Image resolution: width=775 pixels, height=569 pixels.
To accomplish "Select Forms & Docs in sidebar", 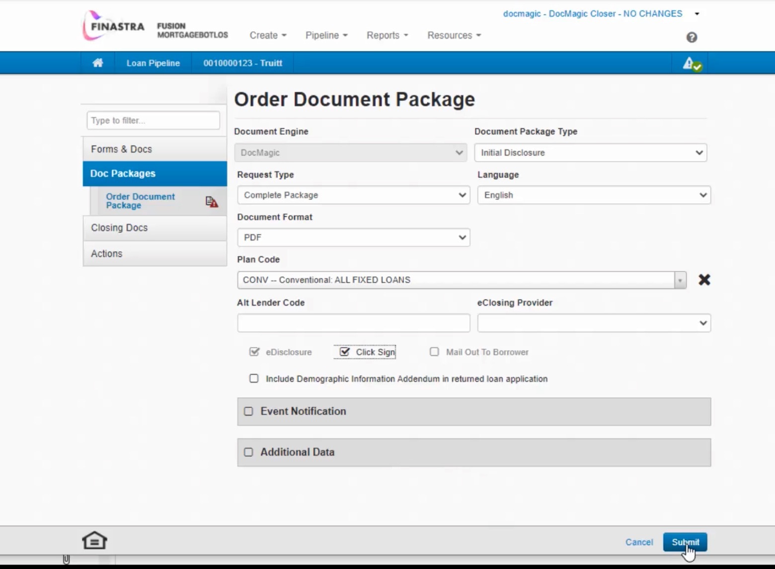I will pyautogui.click(x=155, y=149).
